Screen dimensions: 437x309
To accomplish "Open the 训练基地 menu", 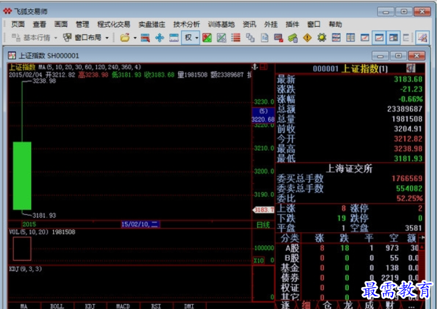I will coord(221,24).
